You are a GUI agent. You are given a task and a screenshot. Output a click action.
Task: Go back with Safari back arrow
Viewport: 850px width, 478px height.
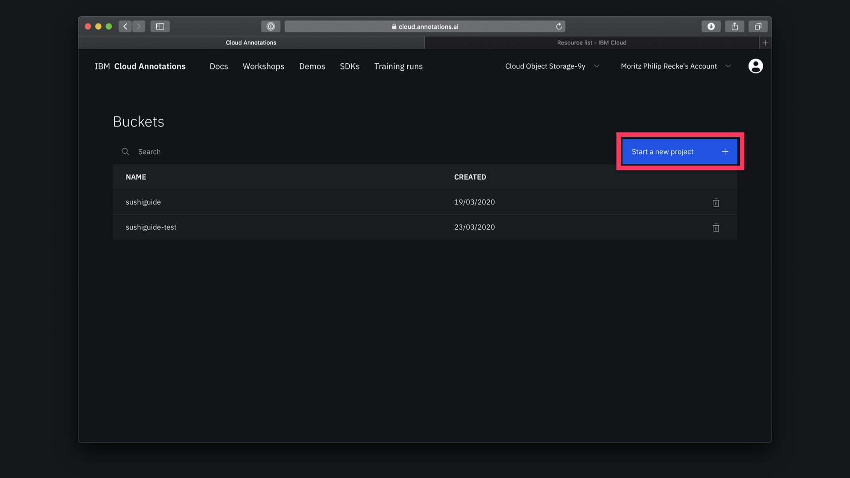click(125, 27)
